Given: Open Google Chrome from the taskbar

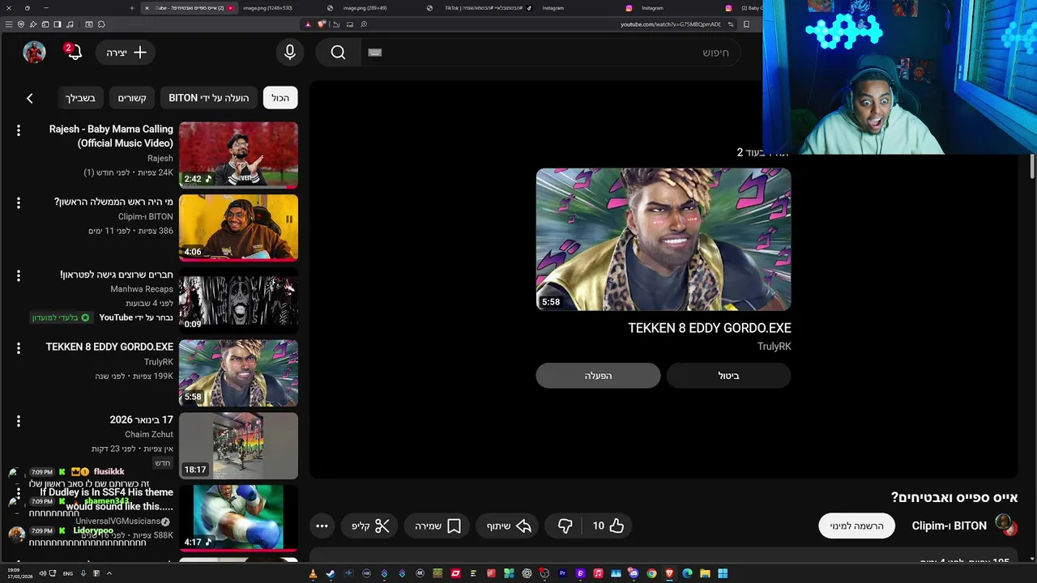Looking at the screenshot, I should coord(651,573).
